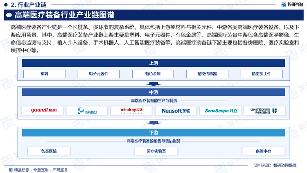Click the 上游 header bar
Viewport: 307px width, 173px height.
pos(153,63)
